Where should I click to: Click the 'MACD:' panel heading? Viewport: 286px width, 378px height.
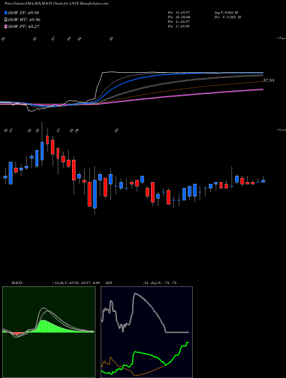[x=17, y=283]
